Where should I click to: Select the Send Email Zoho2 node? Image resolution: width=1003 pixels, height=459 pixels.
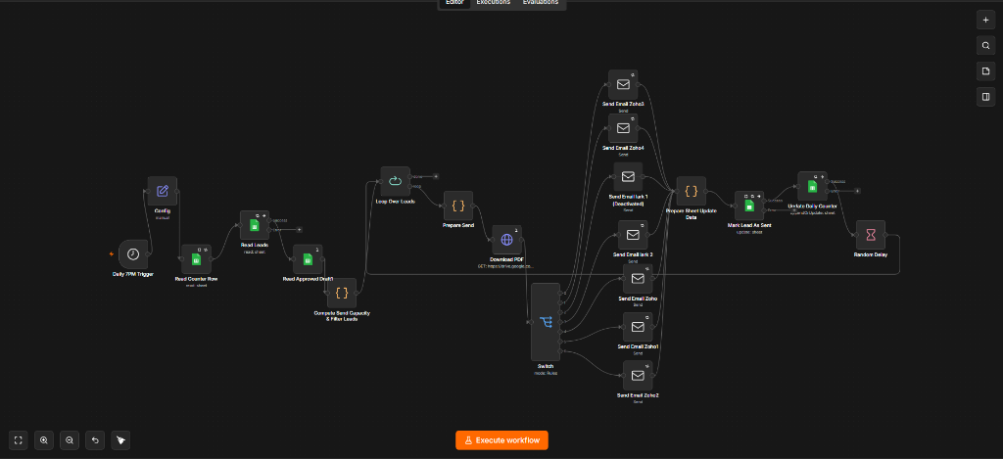click(x=638, y=376)
